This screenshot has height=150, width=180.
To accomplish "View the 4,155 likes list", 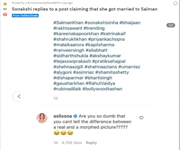I will click(x=71, y=142).
